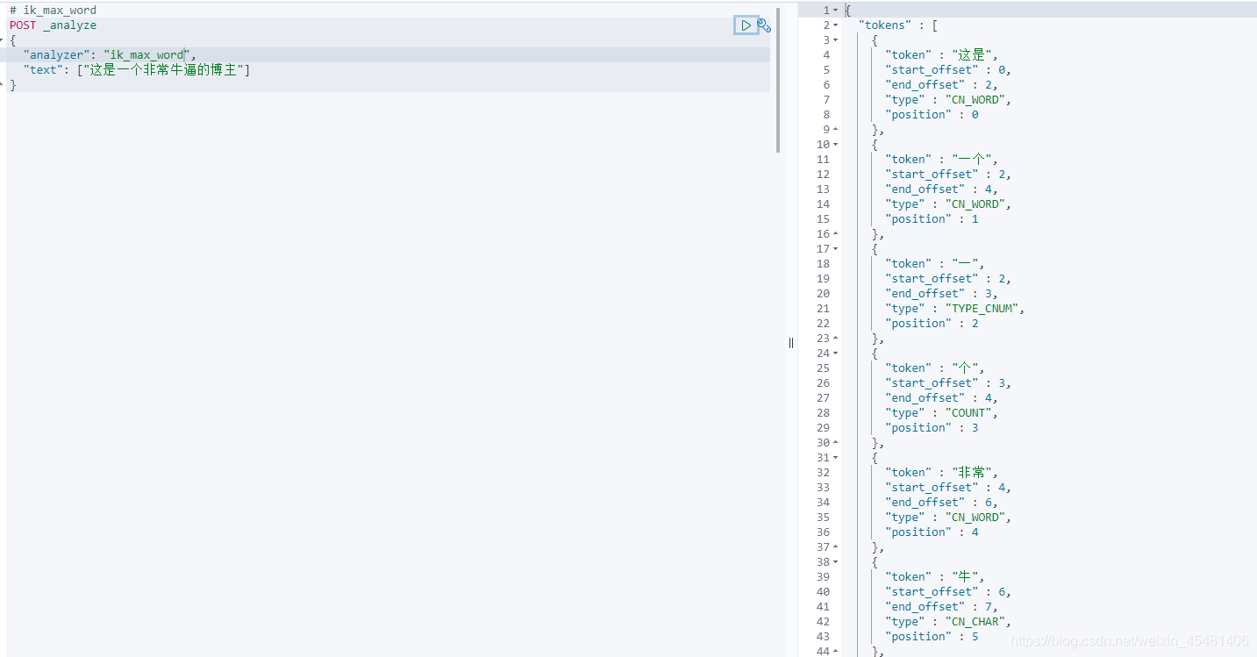
Task: Click the token value "牛"
Action: pos(966,577)
